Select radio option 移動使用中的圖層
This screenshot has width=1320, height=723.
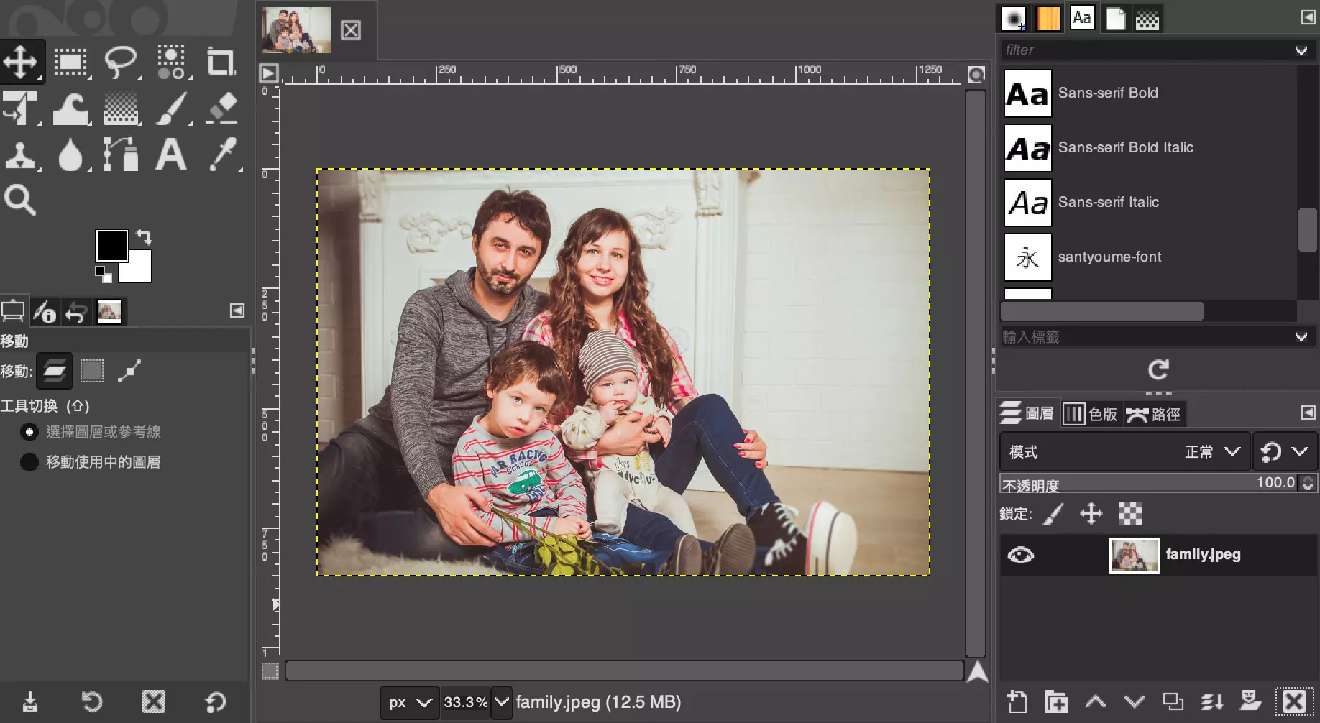click(29, 462)
